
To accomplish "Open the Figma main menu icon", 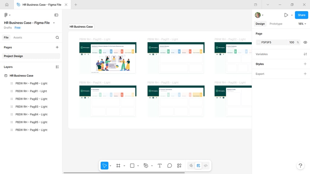I will 5,15.
